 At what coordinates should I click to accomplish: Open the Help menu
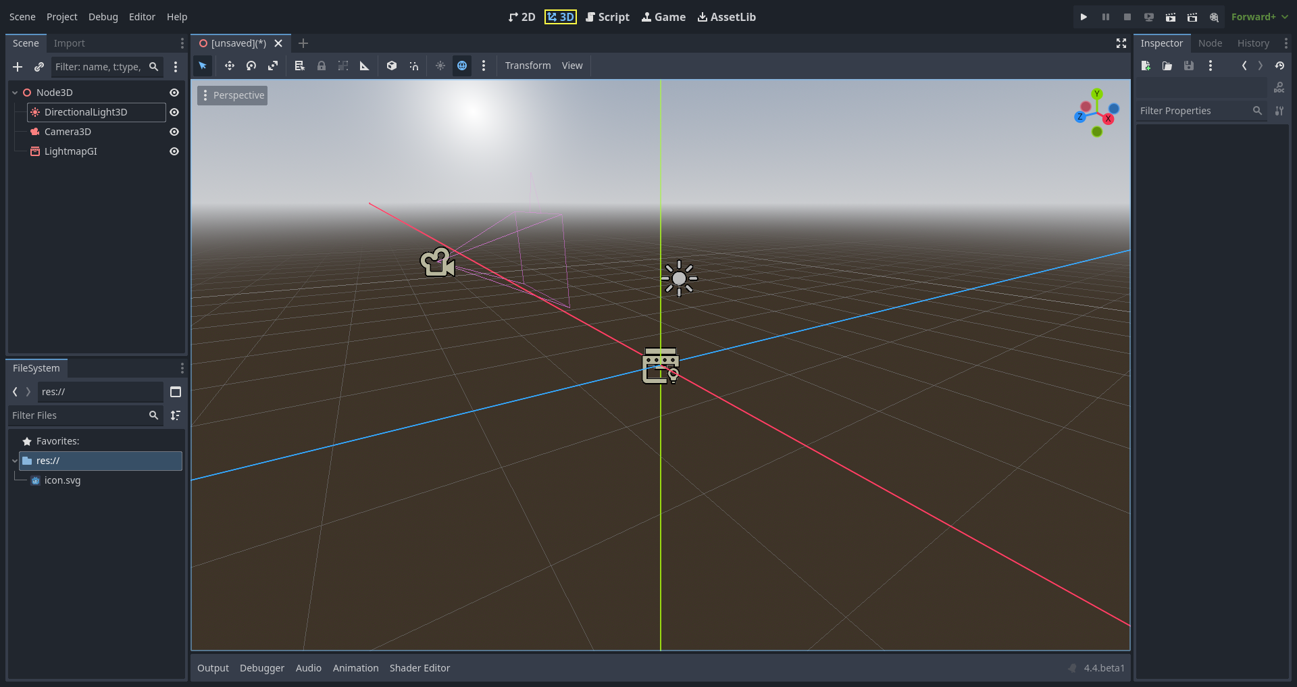tap(177, 16)
